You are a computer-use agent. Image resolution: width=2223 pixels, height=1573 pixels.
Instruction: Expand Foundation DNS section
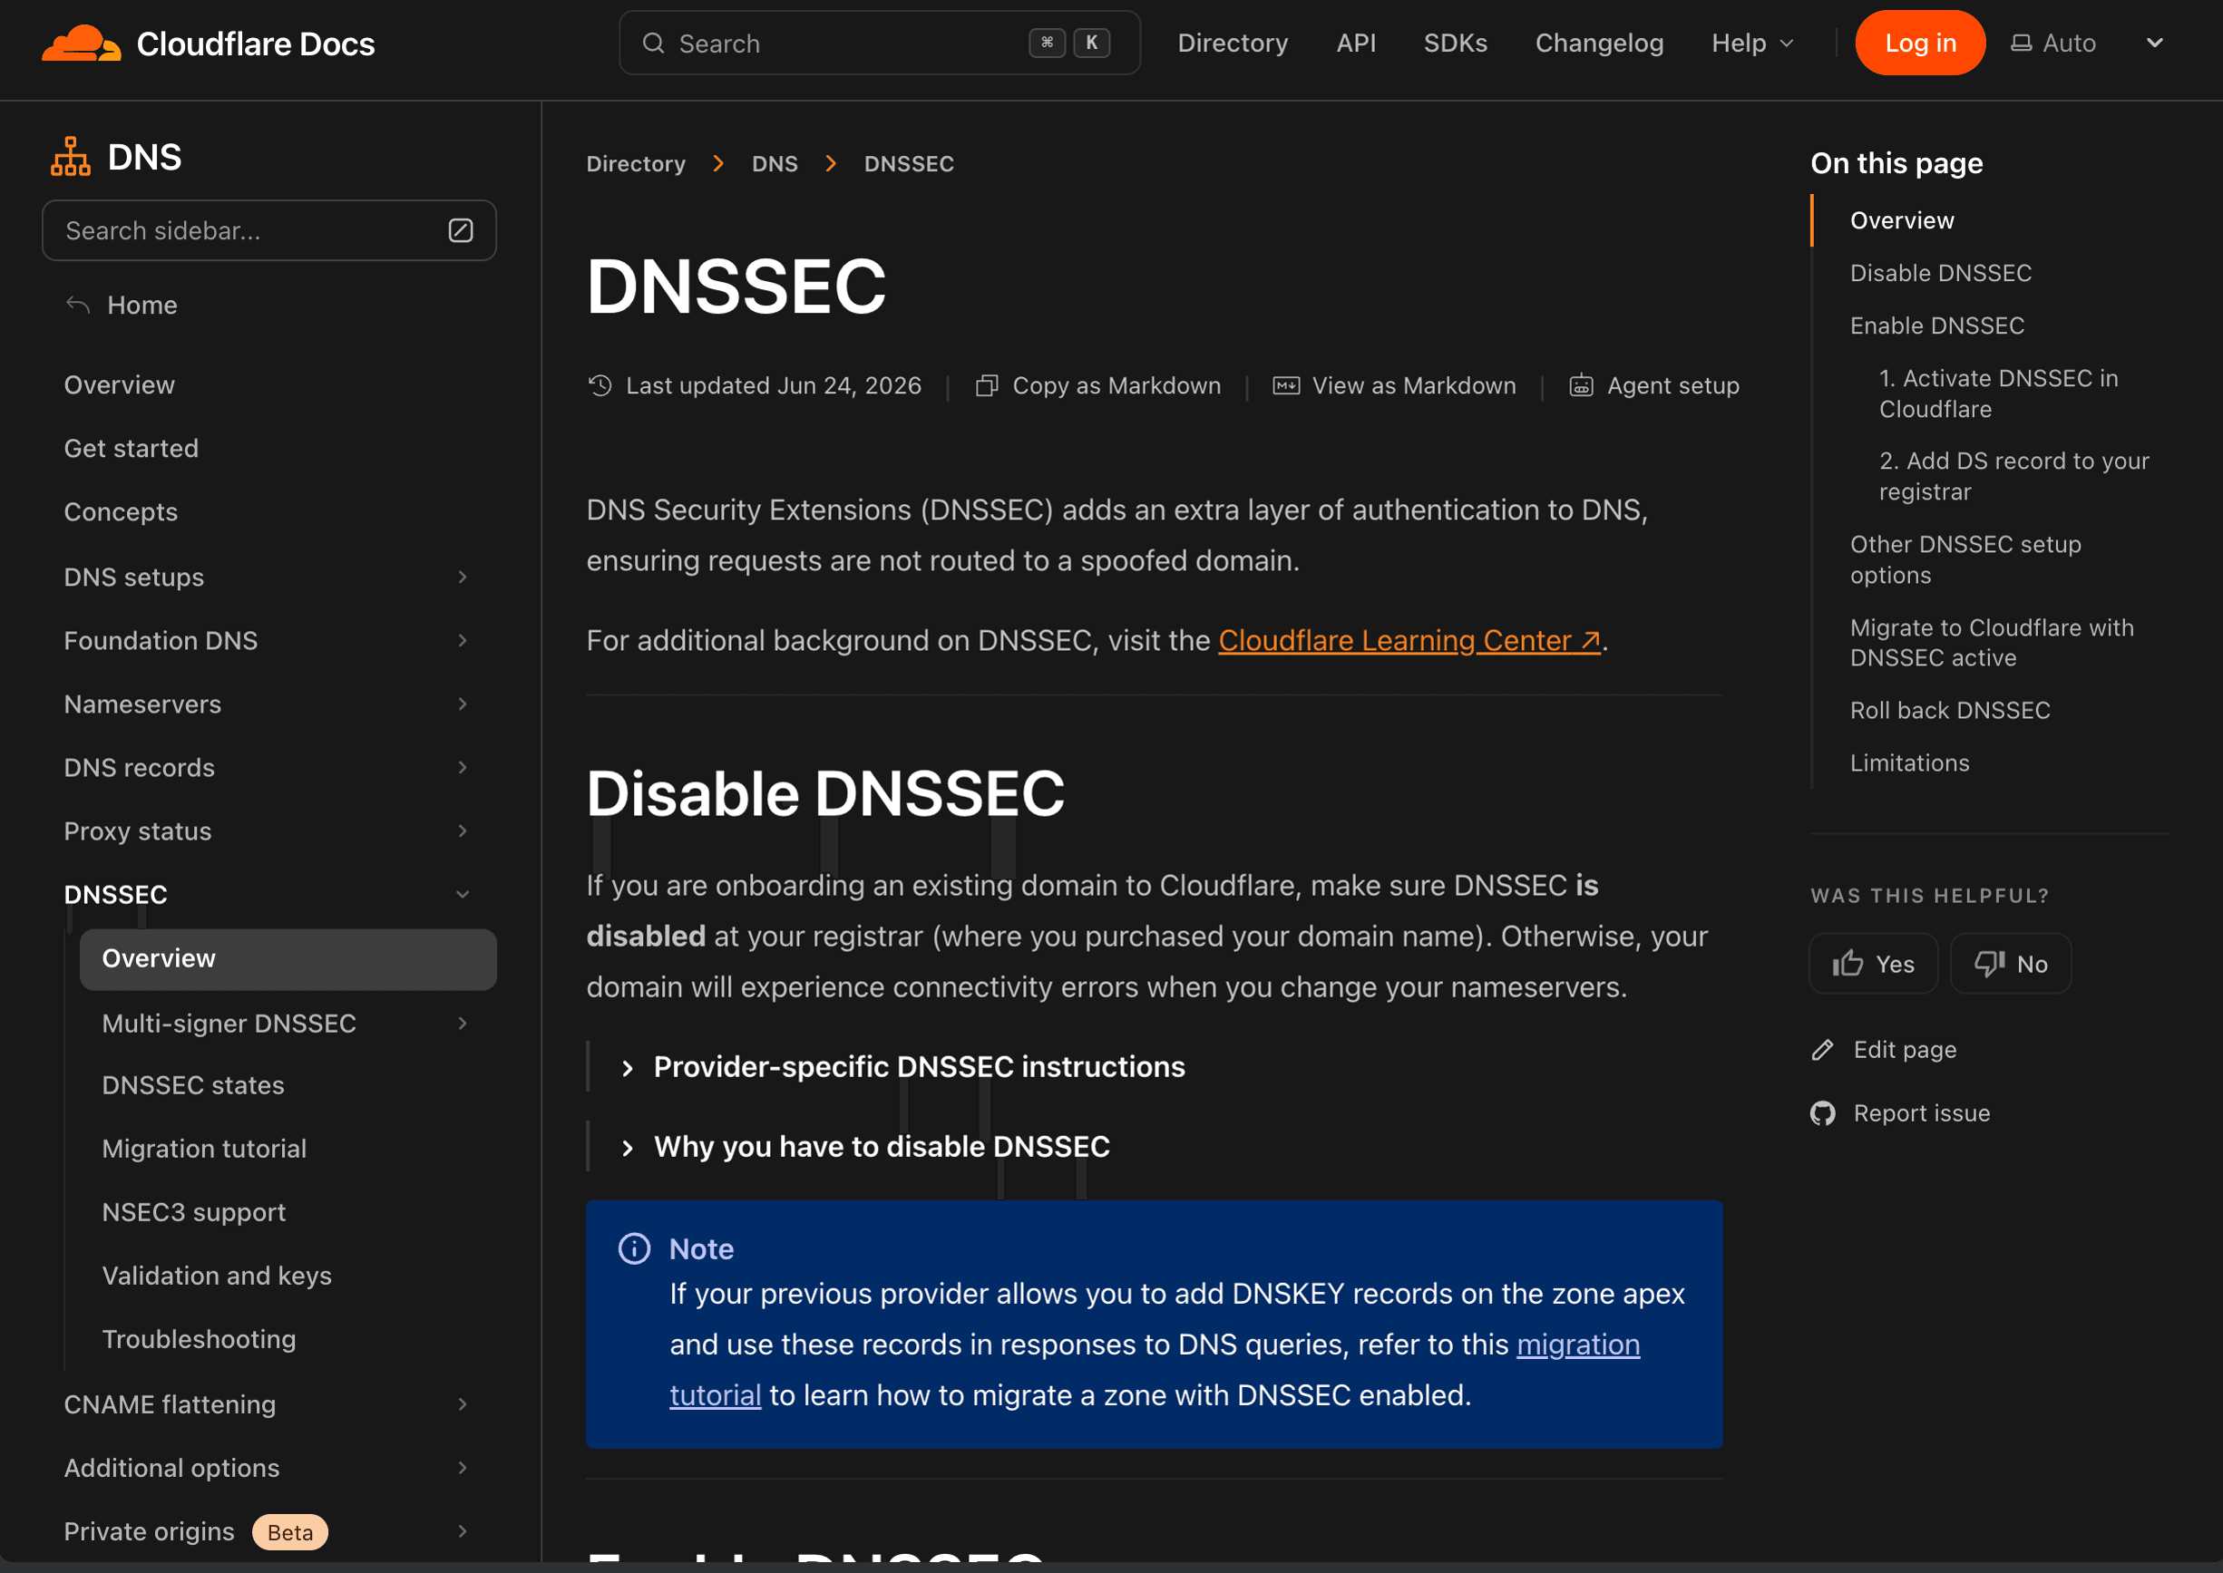pyautogui.click(x=463, y=641)
